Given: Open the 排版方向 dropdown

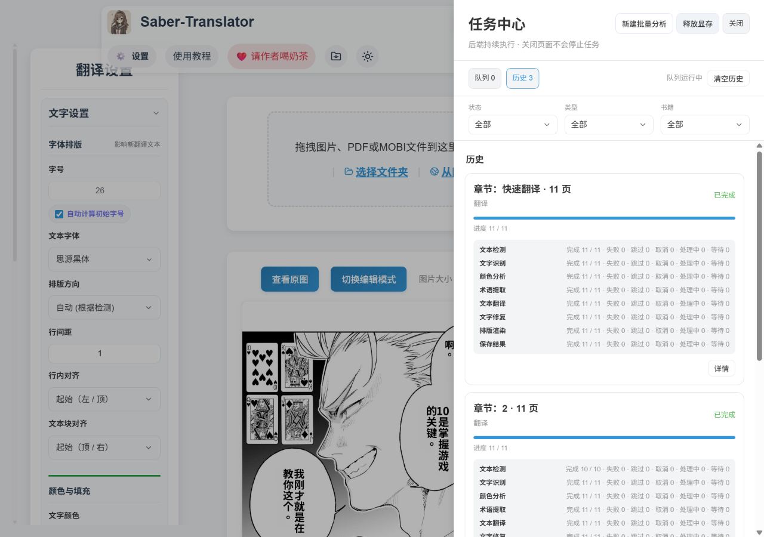Looking at the screenshot, I should [x=104, y=307].
